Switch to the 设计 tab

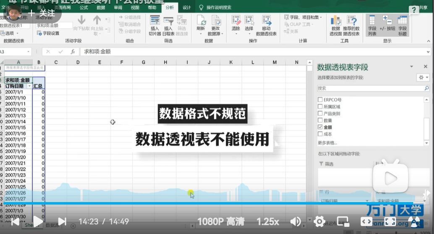(187, 8)
